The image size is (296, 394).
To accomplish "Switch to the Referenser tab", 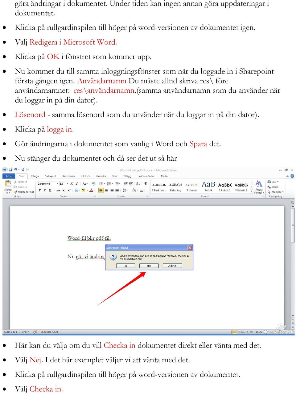I will [69, 176].
